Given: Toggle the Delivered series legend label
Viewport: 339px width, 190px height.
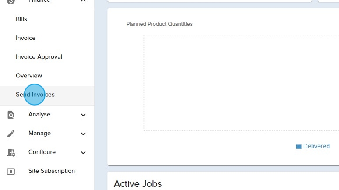Looking at the screenshot, I should pyautogui.click(x=316, y=147).
